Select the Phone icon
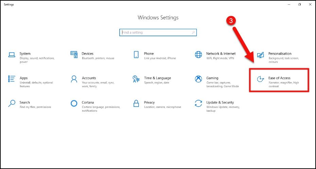The image size is (316, 169). pyautogui.click(x=136, y=55)
